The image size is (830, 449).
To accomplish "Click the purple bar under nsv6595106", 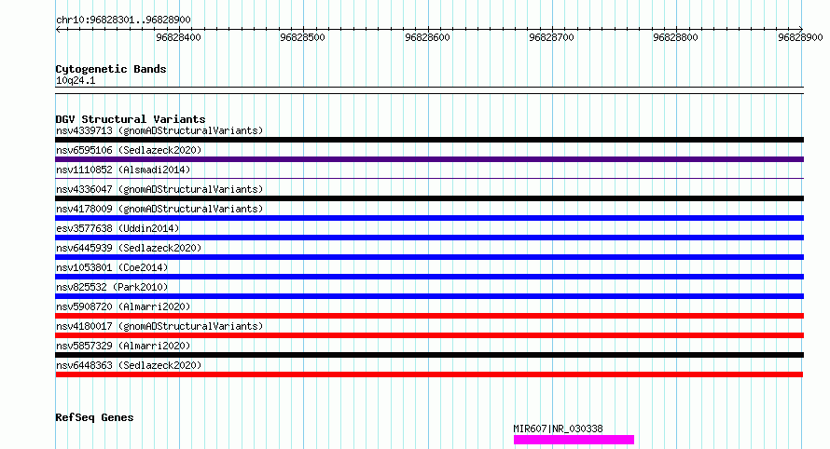I will [x=429, y=159].
